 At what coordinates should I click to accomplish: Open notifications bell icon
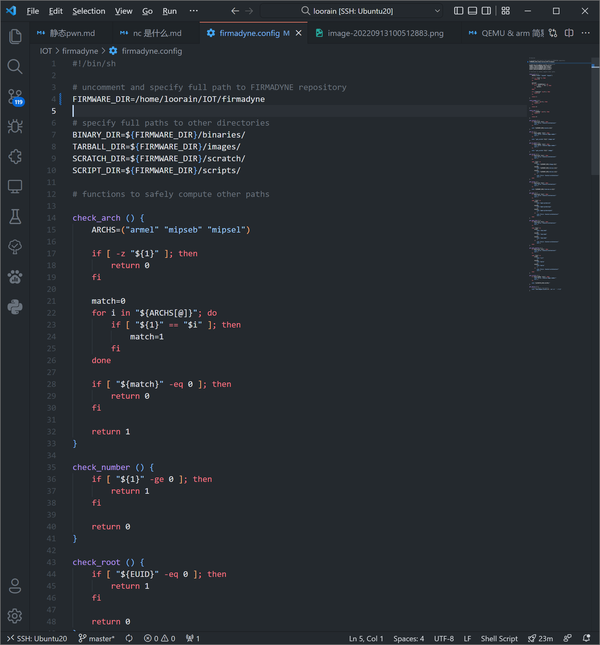(586, 638)
